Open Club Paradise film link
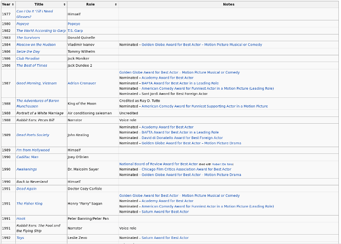 point(28,59)
